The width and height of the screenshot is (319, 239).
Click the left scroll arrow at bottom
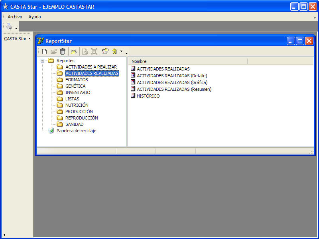pyautogui.click(x=4, y=235)
